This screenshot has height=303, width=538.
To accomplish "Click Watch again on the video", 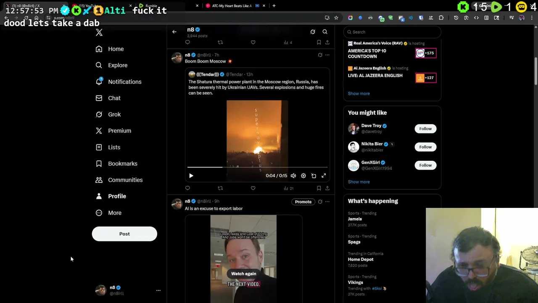I will click(x=243, y=274).
